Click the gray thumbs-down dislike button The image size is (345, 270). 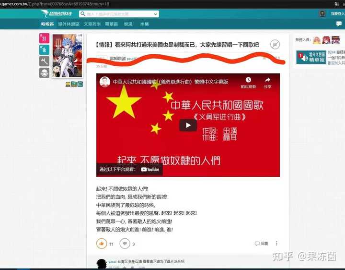click(125, 244)
